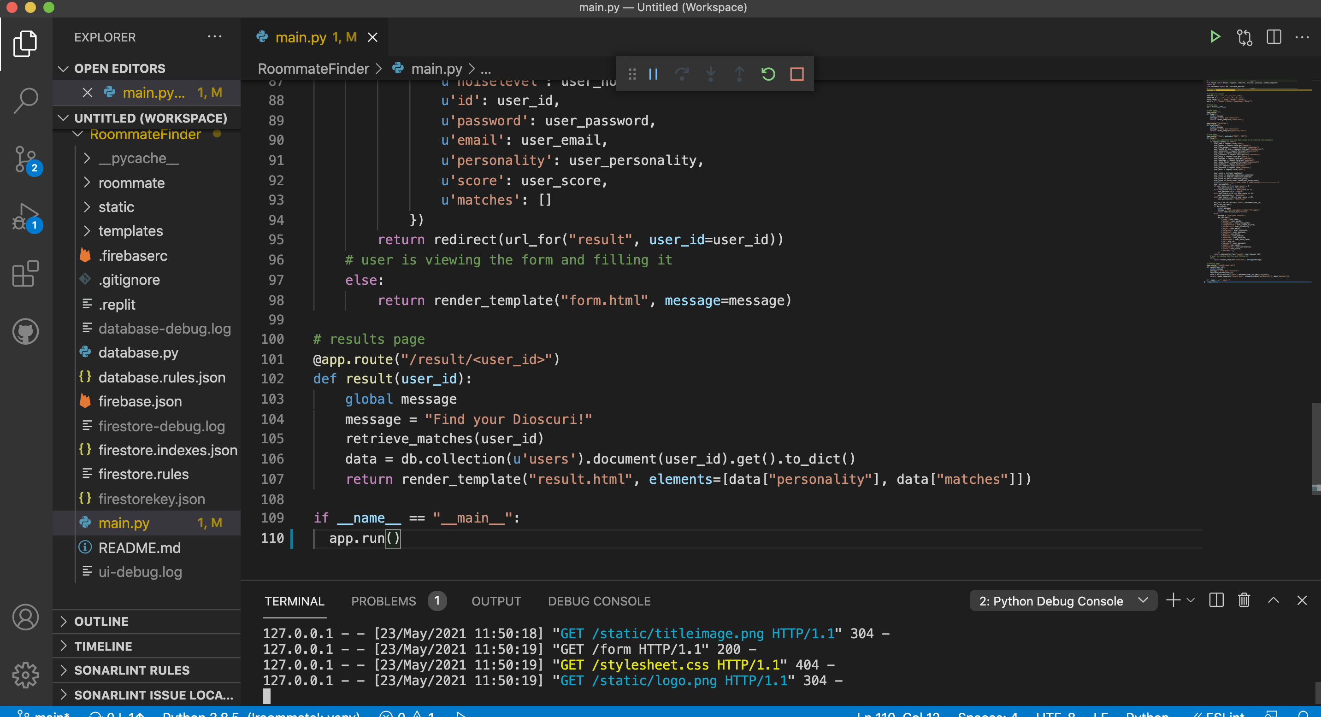The height and width of the screenshot is (717, 1321).
Task: Select the Python Debug Console dropdown
Action: point(1062,601)
